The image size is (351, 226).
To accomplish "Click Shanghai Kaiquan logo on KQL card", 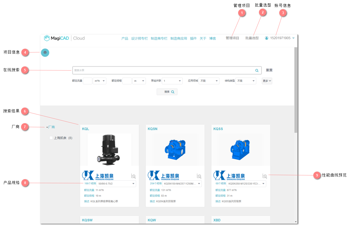I will (x=98, y=175).
